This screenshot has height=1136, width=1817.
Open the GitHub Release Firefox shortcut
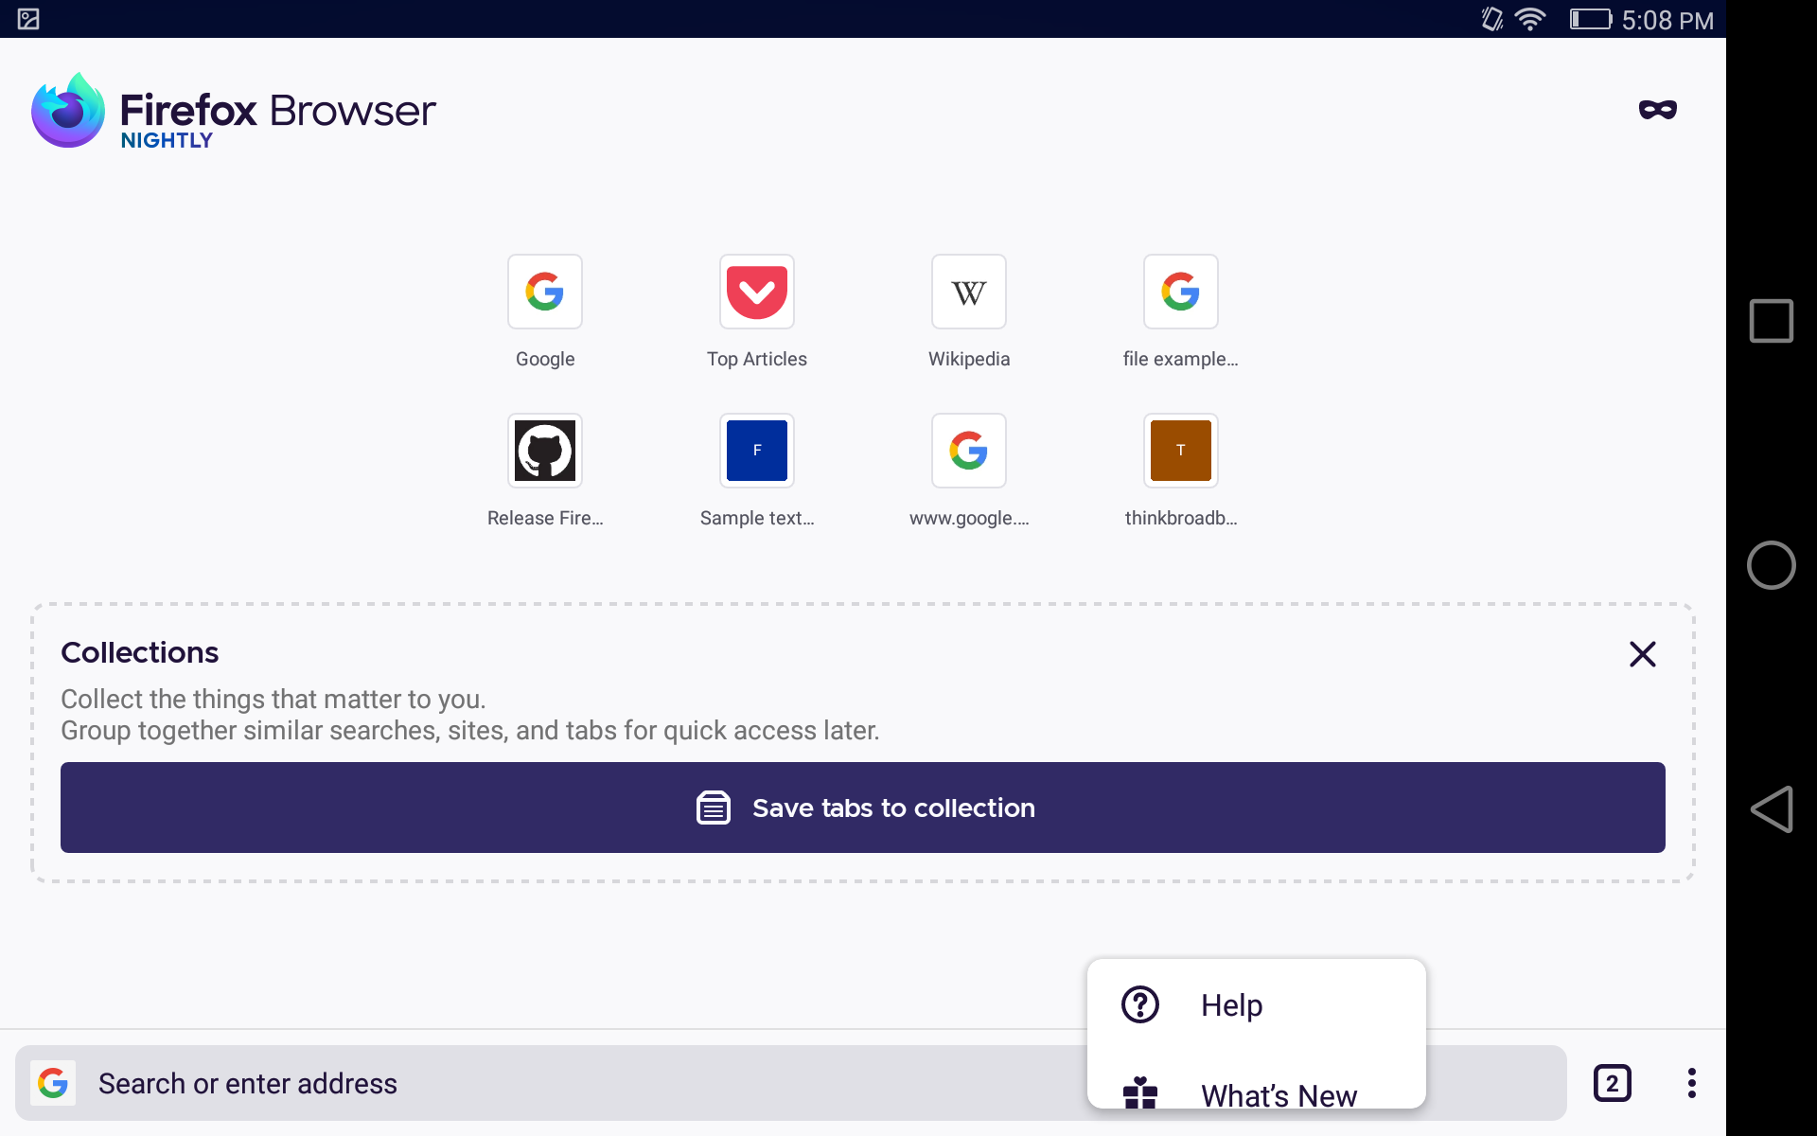tap(544, 451)
